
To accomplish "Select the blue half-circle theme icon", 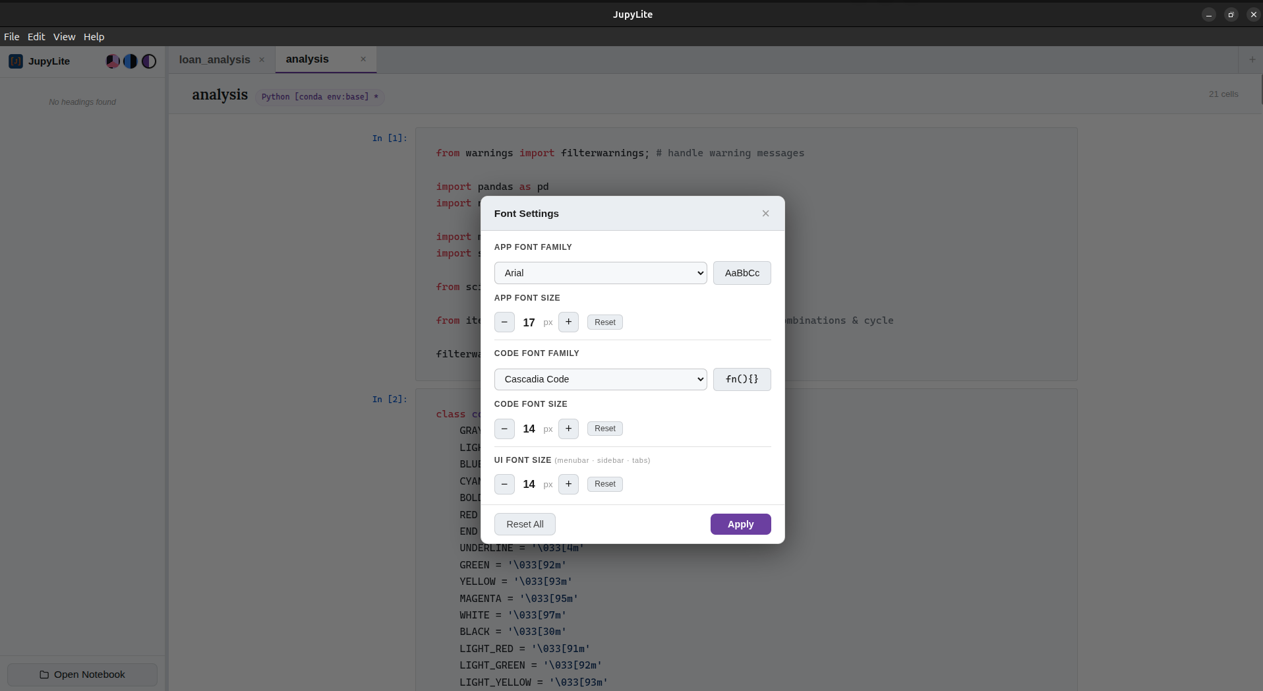I will point(130,61).
